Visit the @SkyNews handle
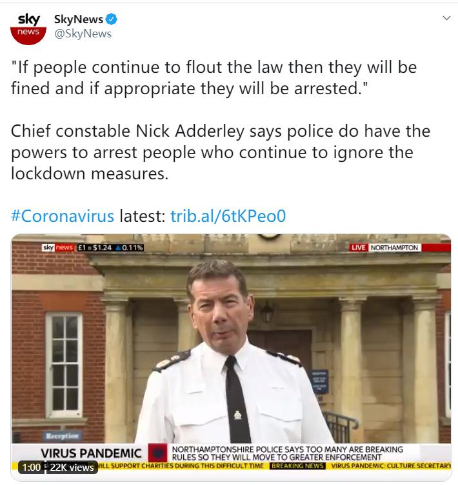The image size is (458, 485). (83, 34)
